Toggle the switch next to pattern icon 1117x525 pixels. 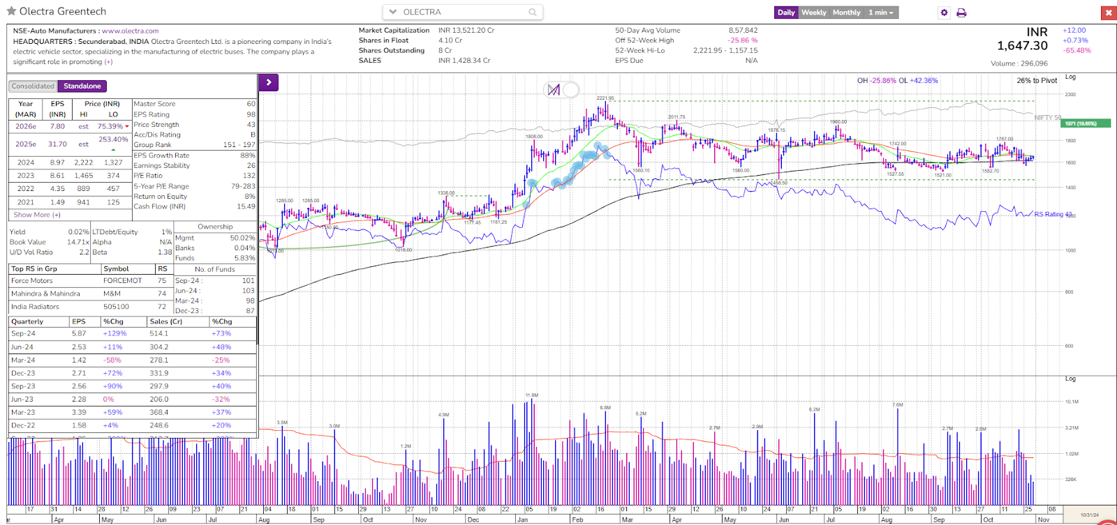571,89
